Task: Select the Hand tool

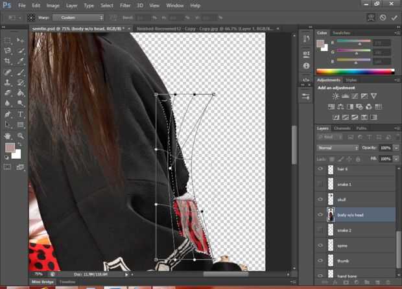Action: point(7,136)
